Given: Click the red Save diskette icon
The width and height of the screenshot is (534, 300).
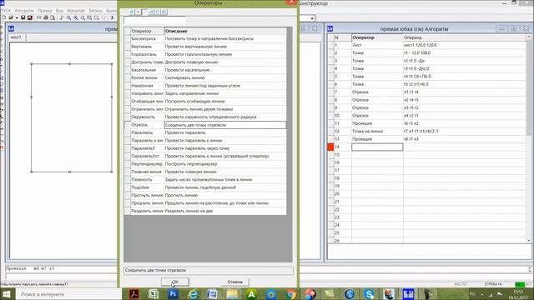Looking at the screenshot, I should (x=30, y=17).
